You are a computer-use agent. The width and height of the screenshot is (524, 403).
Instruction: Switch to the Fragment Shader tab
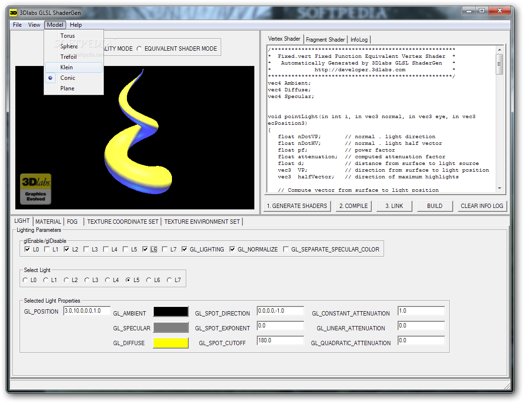click(325, 40)
